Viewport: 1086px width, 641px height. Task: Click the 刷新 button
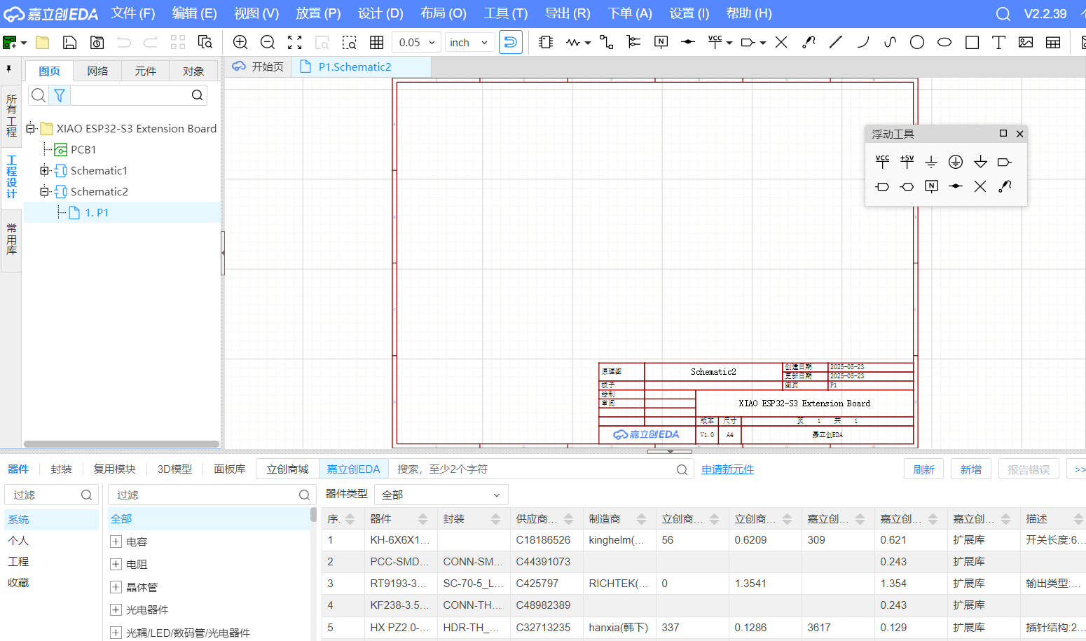coord(923,469)
